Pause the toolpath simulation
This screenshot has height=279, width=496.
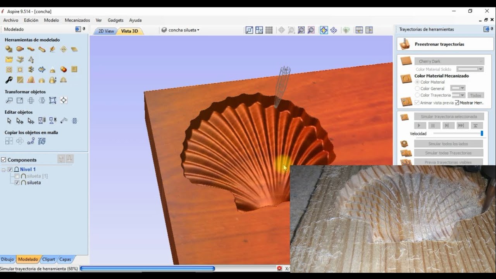click(x=434, y=126)
